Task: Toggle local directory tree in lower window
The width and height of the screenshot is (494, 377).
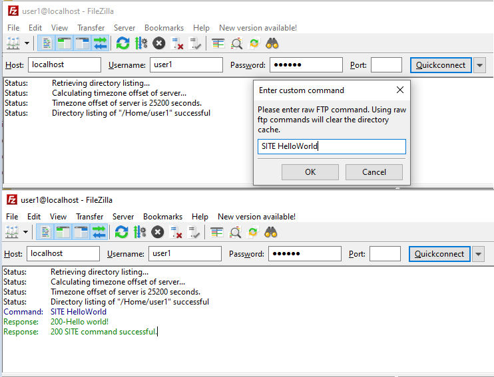Action: coord(63,232)
